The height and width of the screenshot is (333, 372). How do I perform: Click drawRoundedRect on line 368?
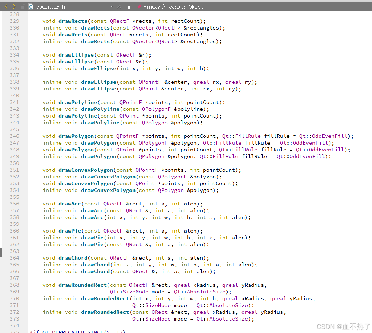tap(82, 285)
